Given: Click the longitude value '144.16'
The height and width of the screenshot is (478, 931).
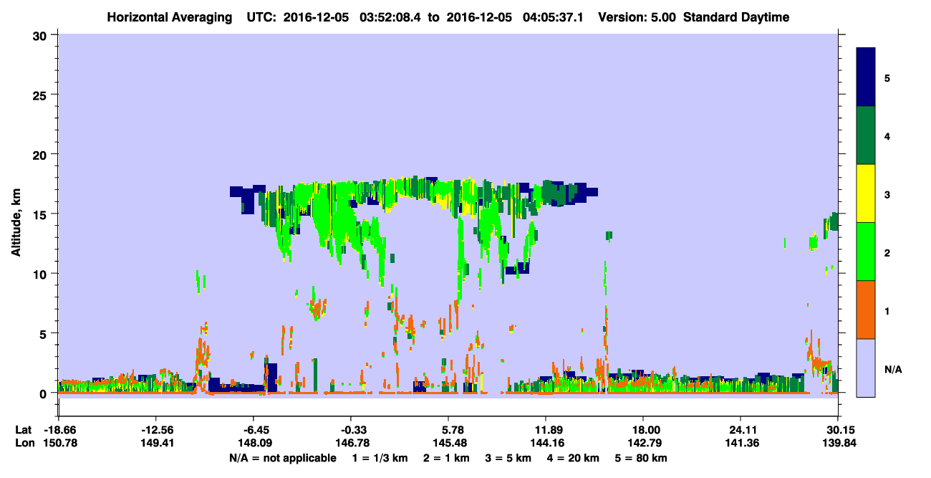Looking at the screenshot, I should pos(546,444).
